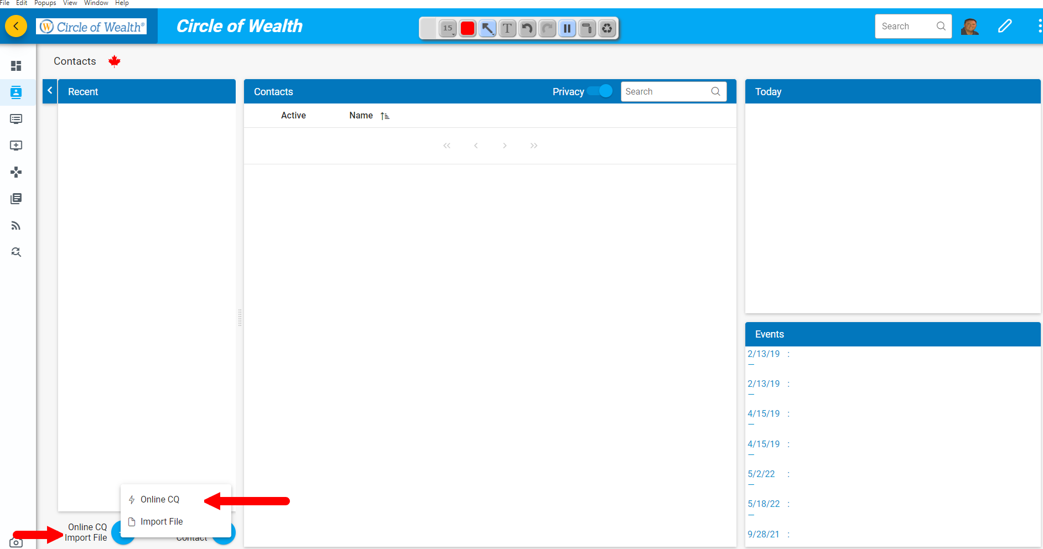This screenshot has width=1043, height=549.
Task: Select Online CQ from popup menu
Action: point(176,499)
